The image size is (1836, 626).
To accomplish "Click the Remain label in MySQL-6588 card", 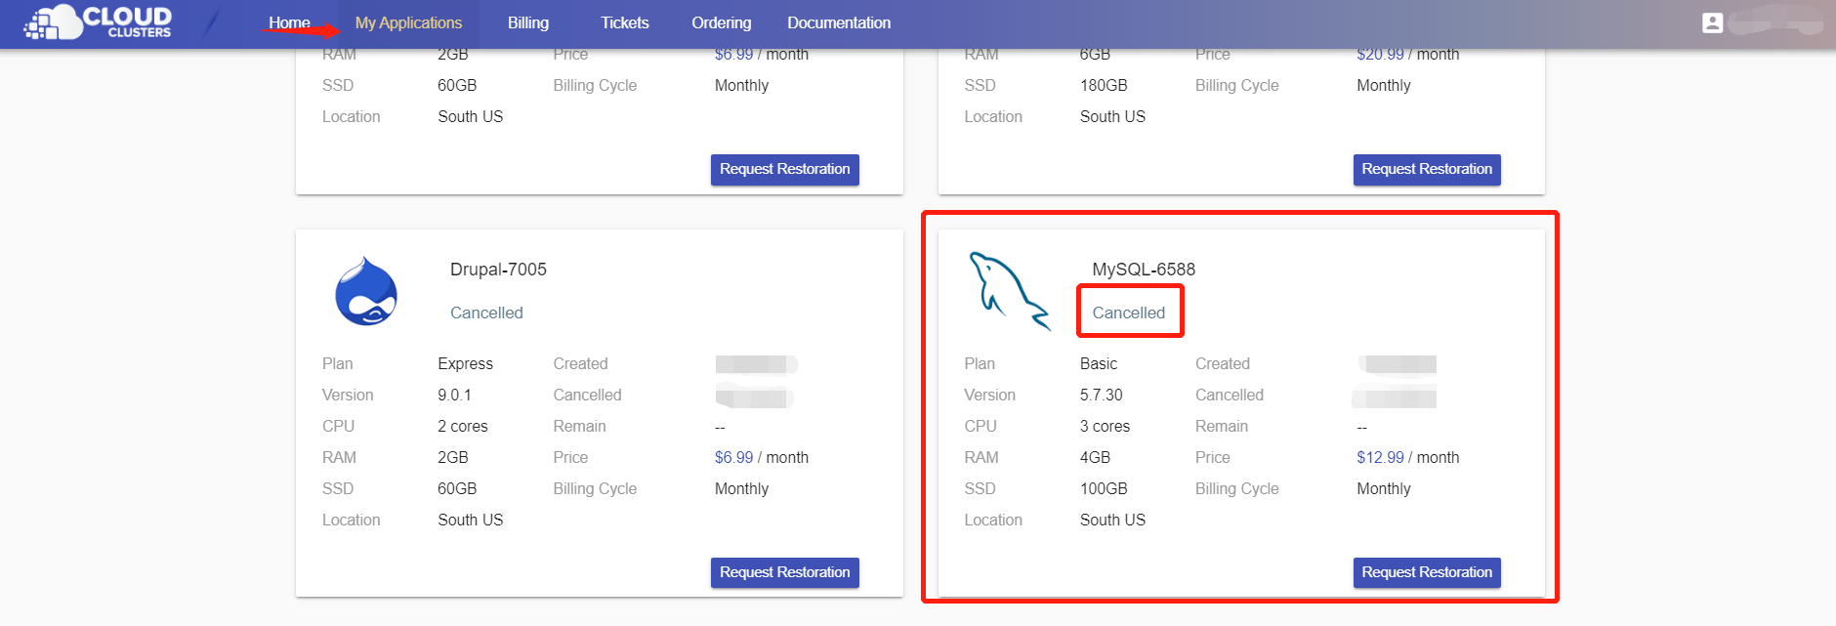I will [1222, 426].
